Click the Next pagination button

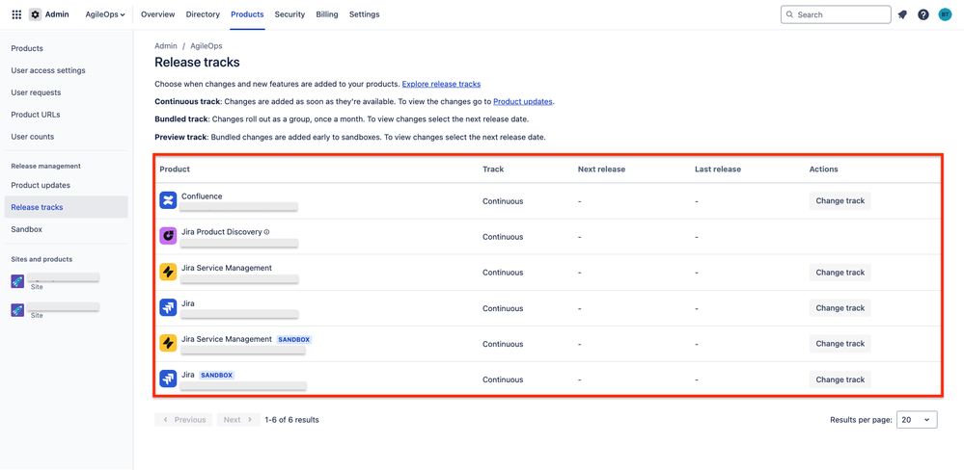click(x=238, y=420)
